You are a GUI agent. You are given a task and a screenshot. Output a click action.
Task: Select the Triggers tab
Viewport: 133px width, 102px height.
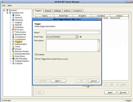[x=38, y=11]
